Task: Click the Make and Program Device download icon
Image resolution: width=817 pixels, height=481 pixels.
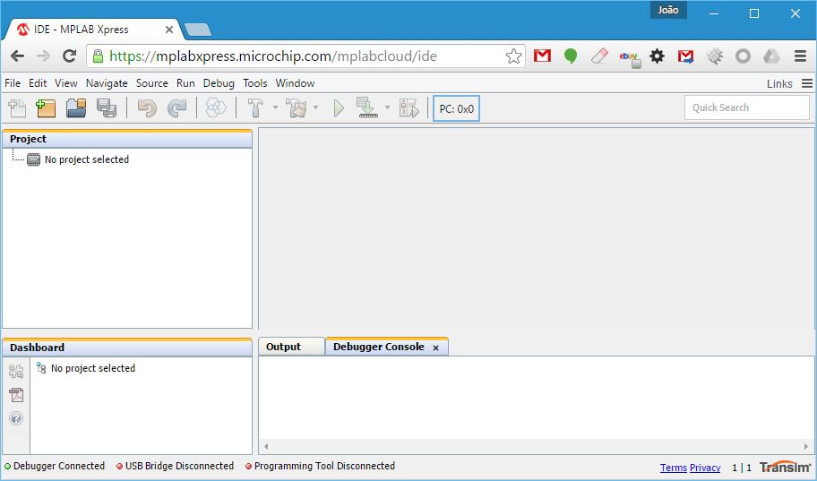Action: point(367,107)
